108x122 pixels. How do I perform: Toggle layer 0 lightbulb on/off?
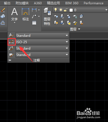[x=56, y=10]
